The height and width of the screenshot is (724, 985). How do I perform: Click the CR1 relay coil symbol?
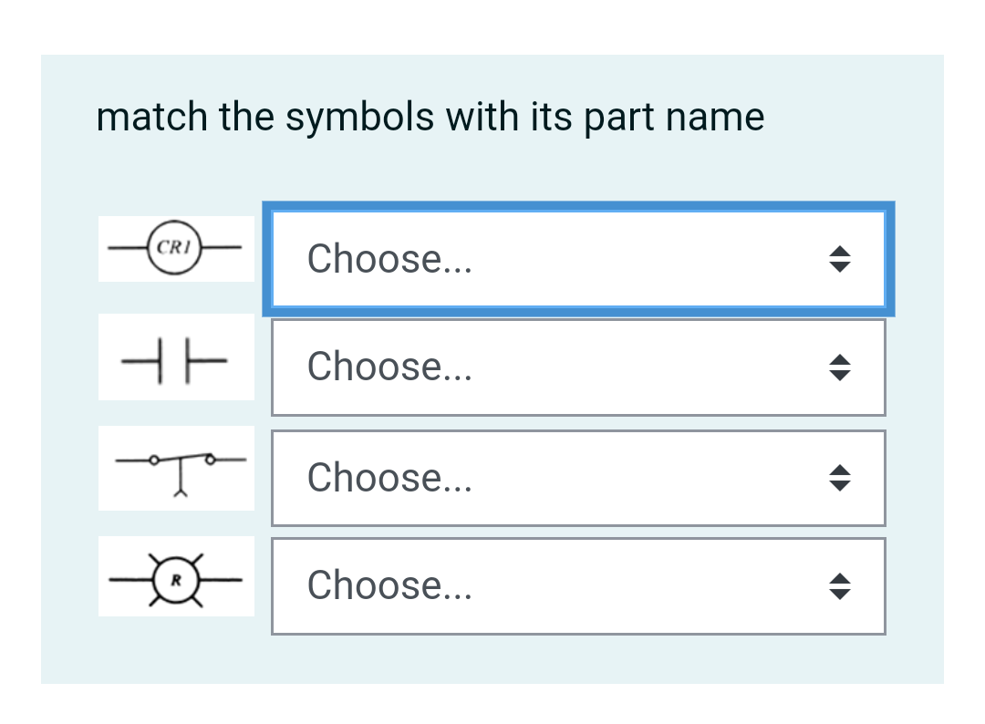click(175, 248)
